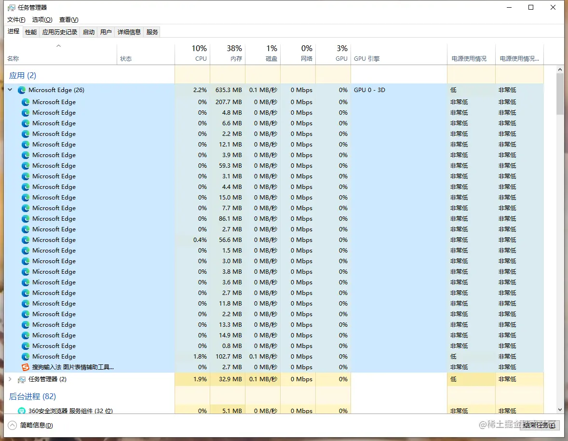Viewport: 568px width, 441px height.
Task: Click the 结束任务 button
Action: coord(539,425)
